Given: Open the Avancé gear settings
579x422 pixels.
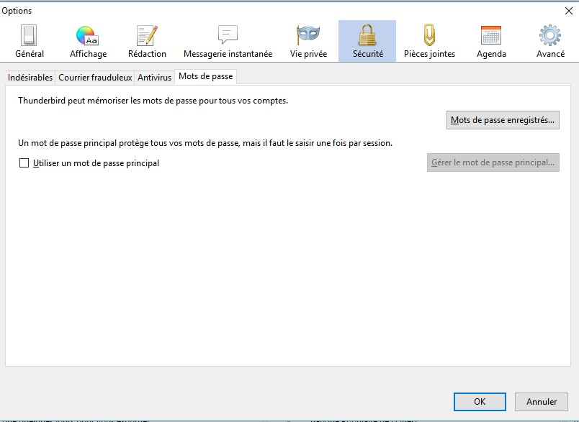Looking at the screenshot, I should pos(549,38).
